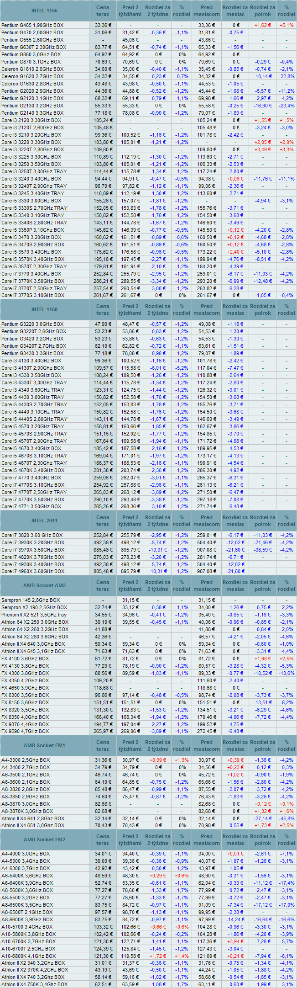Click 'Rozdiel za 2 týždne' header in AMD Socket FM2 section
The image size is (297, 988).
pyautogui.click(x=157, y=839)
